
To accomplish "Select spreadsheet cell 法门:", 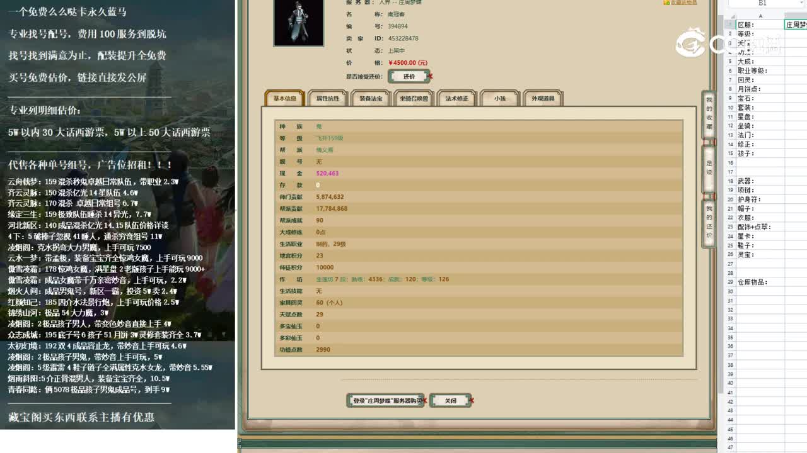I will pyautogui.click(x=760, y=135).
